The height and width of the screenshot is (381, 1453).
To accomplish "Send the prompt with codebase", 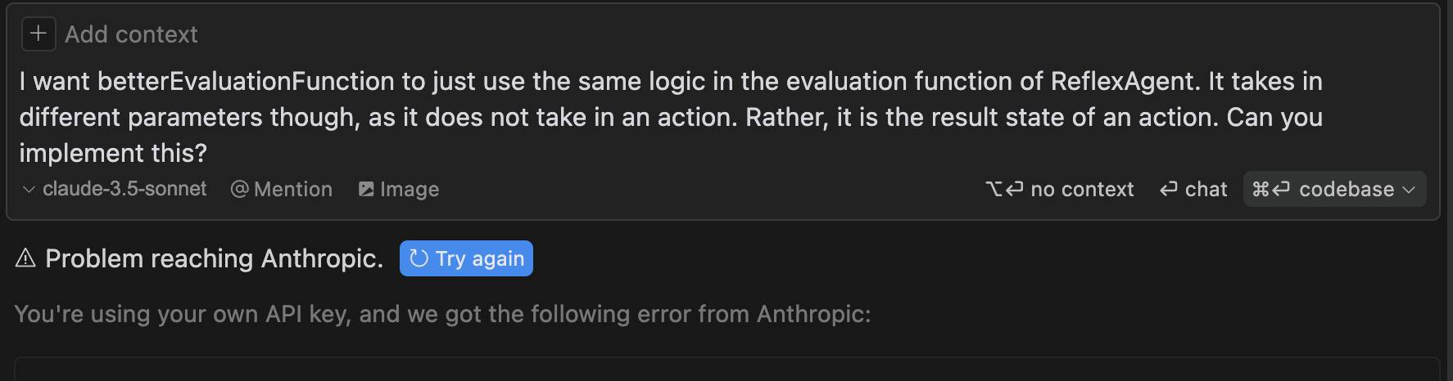I will point(1346,189).
